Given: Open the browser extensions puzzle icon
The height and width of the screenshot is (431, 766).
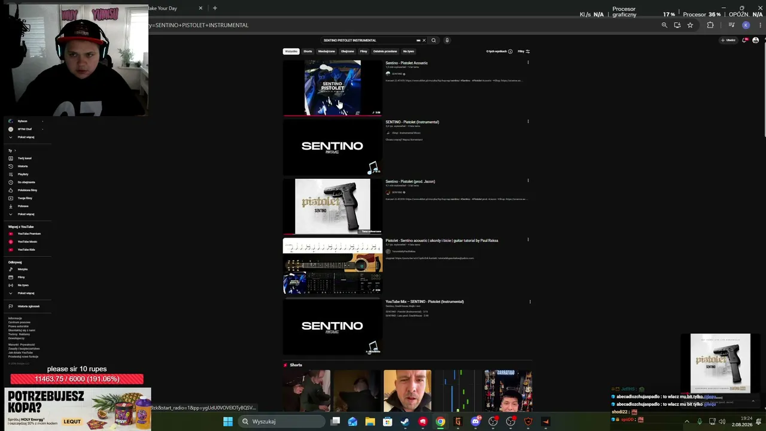Looking at the screenshot, I should point(710,25).
